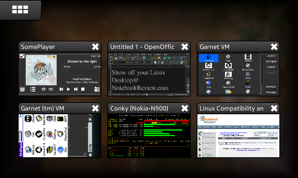Viewport: 298px width, 178px height.
Task: Open the Window menu in OpenOffice
Action: coord(158,55)
